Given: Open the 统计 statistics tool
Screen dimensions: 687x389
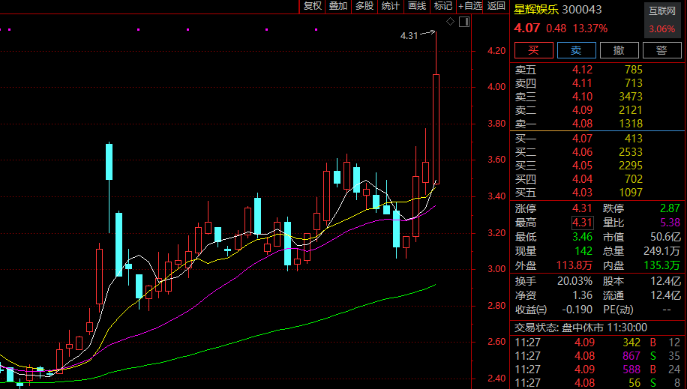Looking at the screenshot, I should coord(390,6).
